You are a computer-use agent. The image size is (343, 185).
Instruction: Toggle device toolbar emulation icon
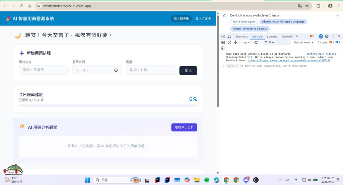tap(229, 36)
